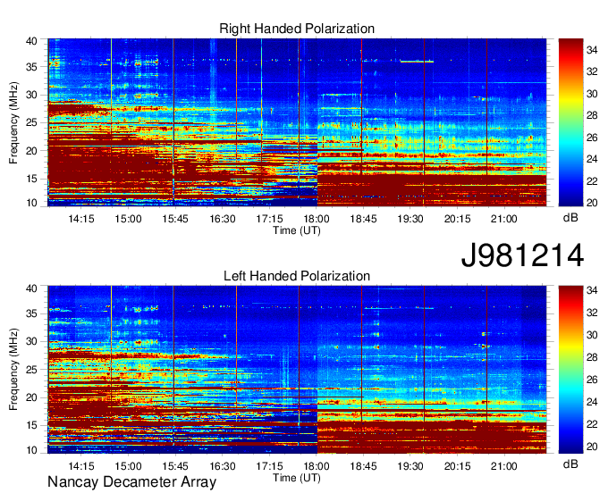Click 28 value on Right Handed colorbar
This screenshot has height=493, width=608.
592,115
